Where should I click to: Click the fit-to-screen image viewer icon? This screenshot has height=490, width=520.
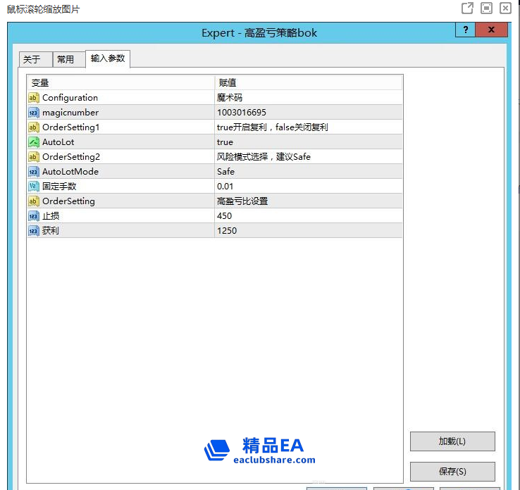pyautogui.click(x=486, y=8)
